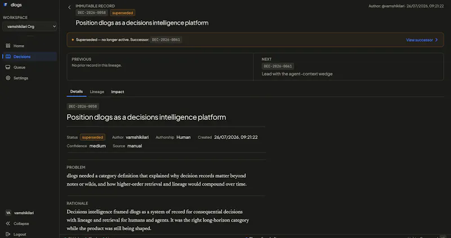Click the IMMUTABLE RECORD label
This screenshot has height=238, width=451.
(95, 6)
